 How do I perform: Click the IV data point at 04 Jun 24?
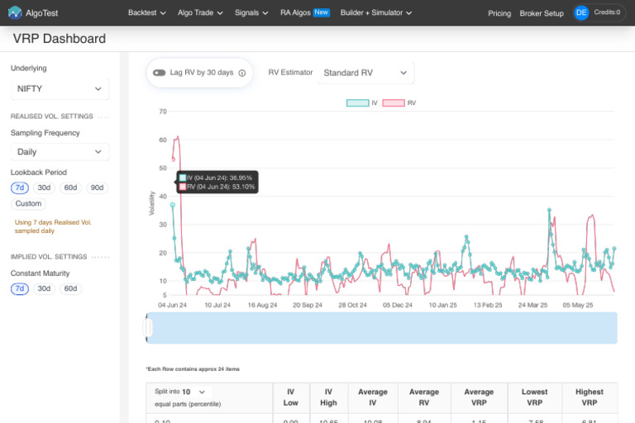click(173, 205)
